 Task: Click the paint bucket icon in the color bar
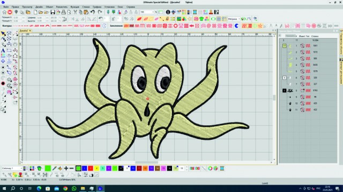60,169
